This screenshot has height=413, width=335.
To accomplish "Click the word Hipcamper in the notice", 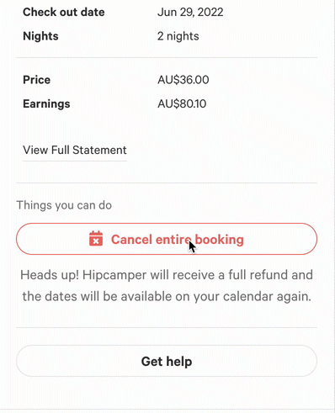I will pyautogui.click(x=114, y=275).
